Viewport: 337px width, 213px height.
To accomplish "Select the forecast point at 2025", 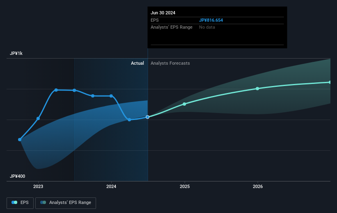I will tap(184, 104).
